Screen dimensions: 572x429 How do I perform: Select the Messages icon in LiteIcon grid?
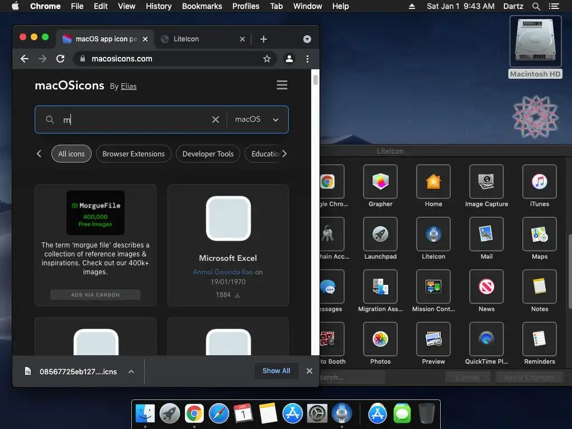pyautogui.click(x=332, y=287)
